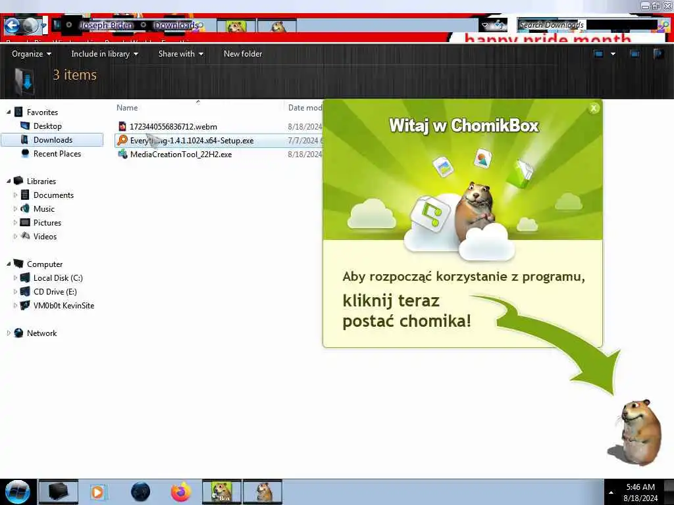The height and width of the screenshot is (505, 674).
Task: Select Downloads in Favorites
Action: pos(53,139)
